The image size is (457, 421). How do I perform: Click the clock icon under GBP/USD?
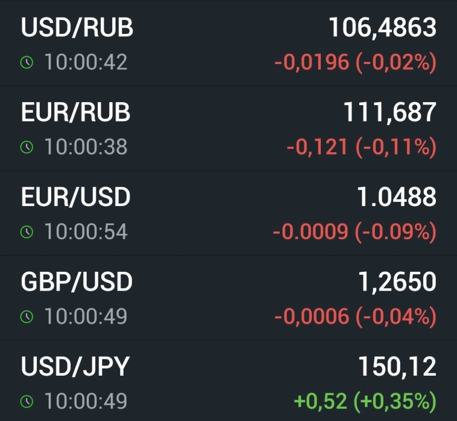[x=26, y=316]
